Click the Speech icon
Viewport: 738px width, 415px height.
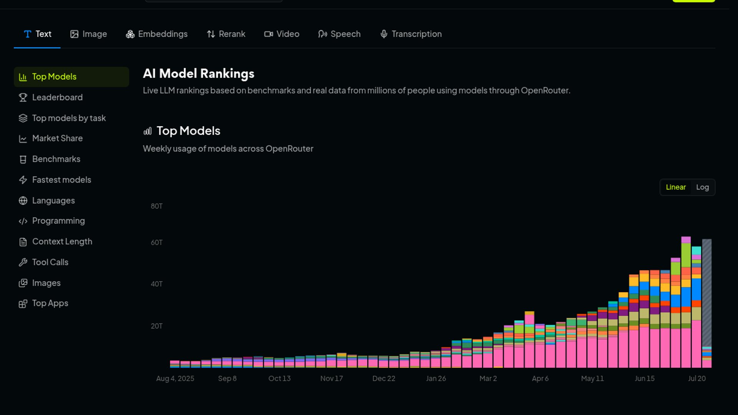point(322,34)
